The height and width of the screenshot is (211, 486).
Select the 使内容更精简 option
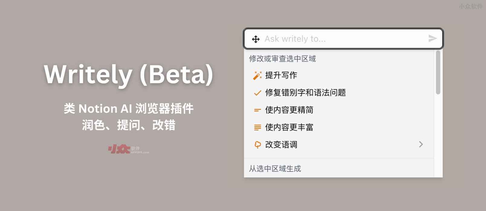point(289,110)
